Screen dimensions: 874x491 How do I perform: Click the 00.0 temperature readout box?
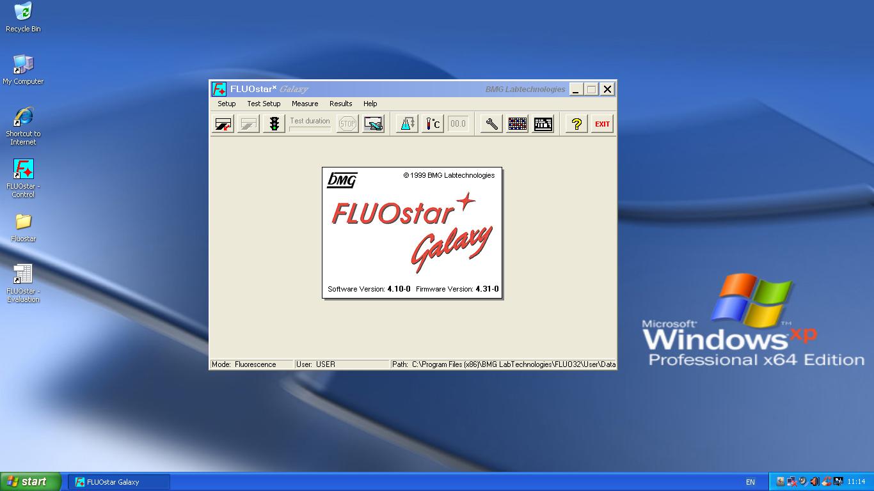[x=458, y=124]
